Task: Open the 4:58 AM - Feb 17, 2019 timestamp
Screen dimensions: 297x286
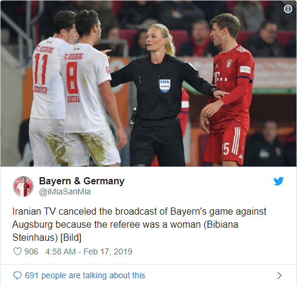Action: click(x=89, y=252)
